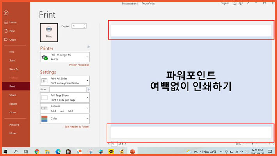Click the Printer info icon
Image resolution: width=277 pixels, height=156 pixels.
coord(88,47)
